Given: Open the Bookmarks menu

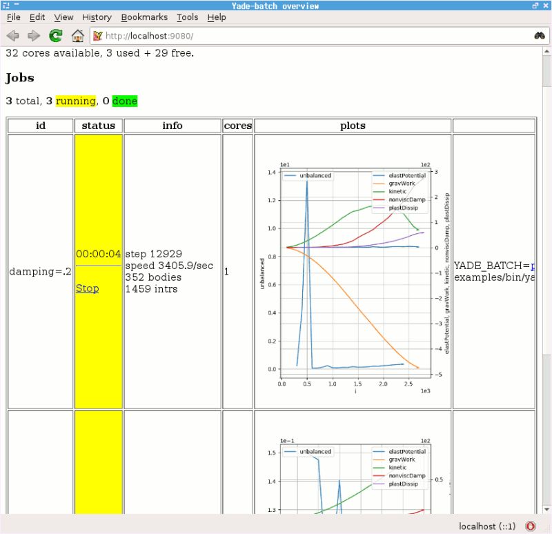Looking at the screenshot, I should pyautogui.click(x=144, y=17).
